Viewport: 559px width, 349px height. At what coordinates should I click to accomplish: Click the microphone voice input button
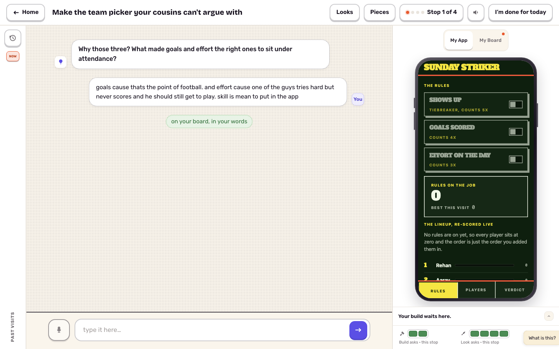[59, 330]
